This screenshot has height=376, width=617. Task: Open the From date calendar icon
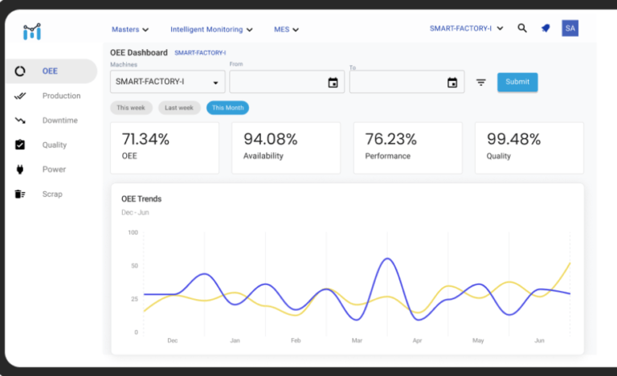[x=333, y=82]
